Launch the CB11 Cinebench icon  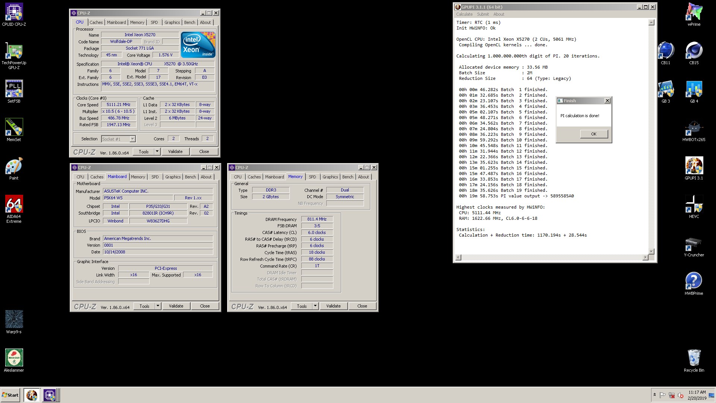point(666,53)
